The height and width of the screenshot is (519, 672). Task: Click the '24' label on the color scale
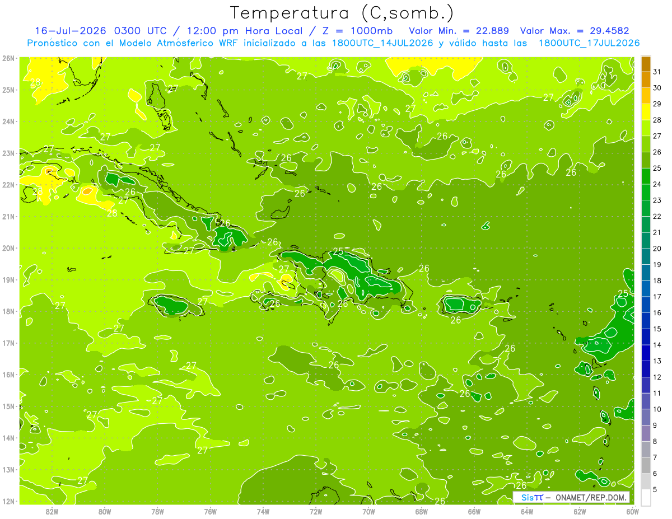pyautogui.click(x=657, y=184)
